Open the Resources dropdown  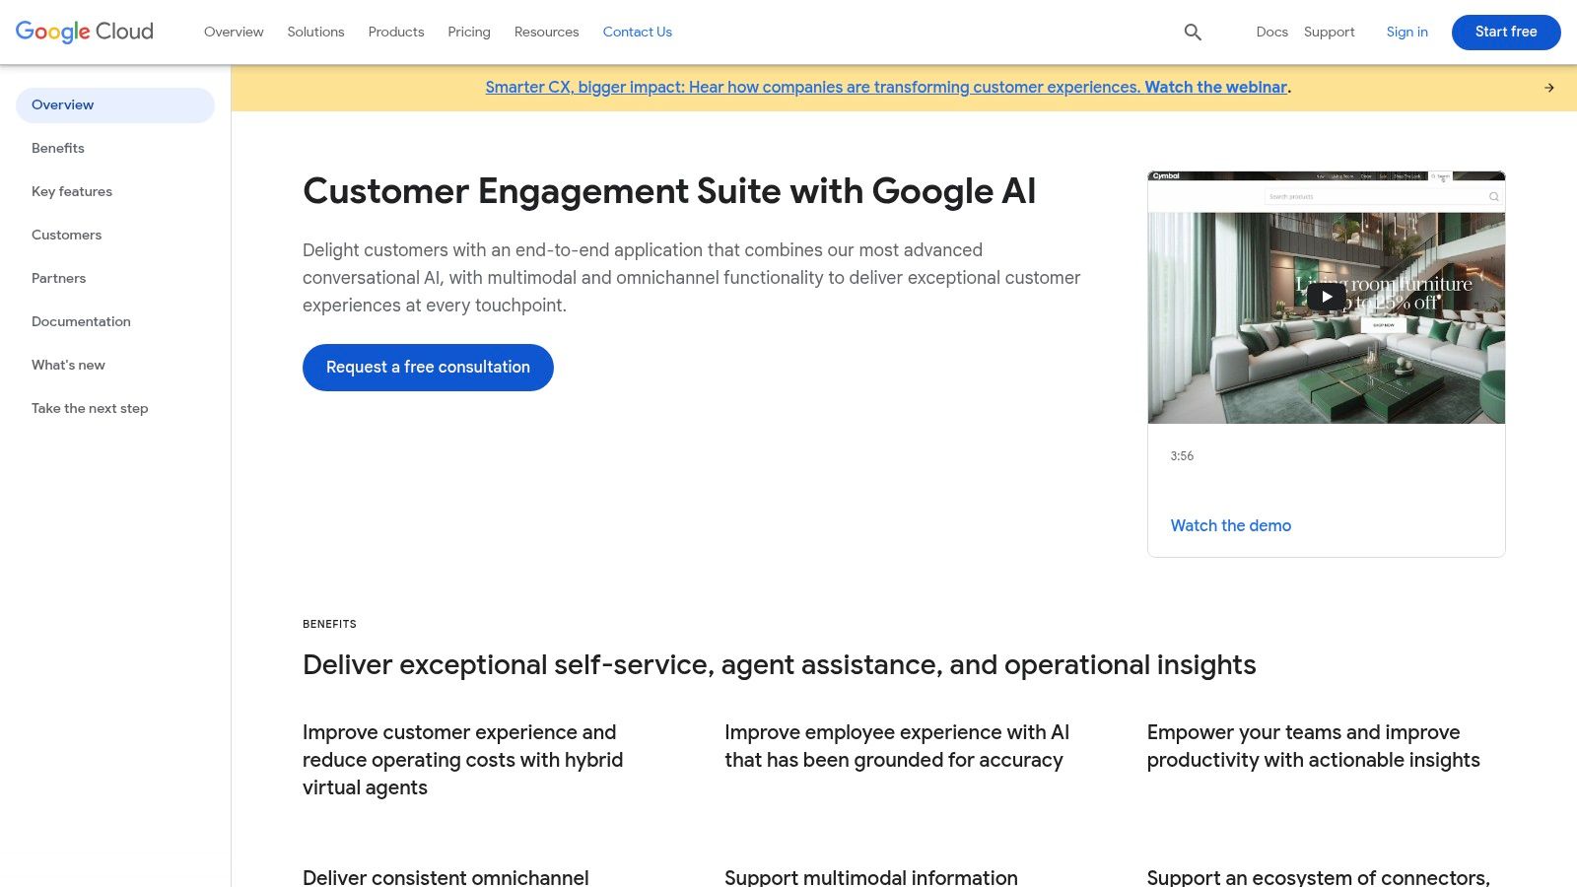(x=546, y=32)
